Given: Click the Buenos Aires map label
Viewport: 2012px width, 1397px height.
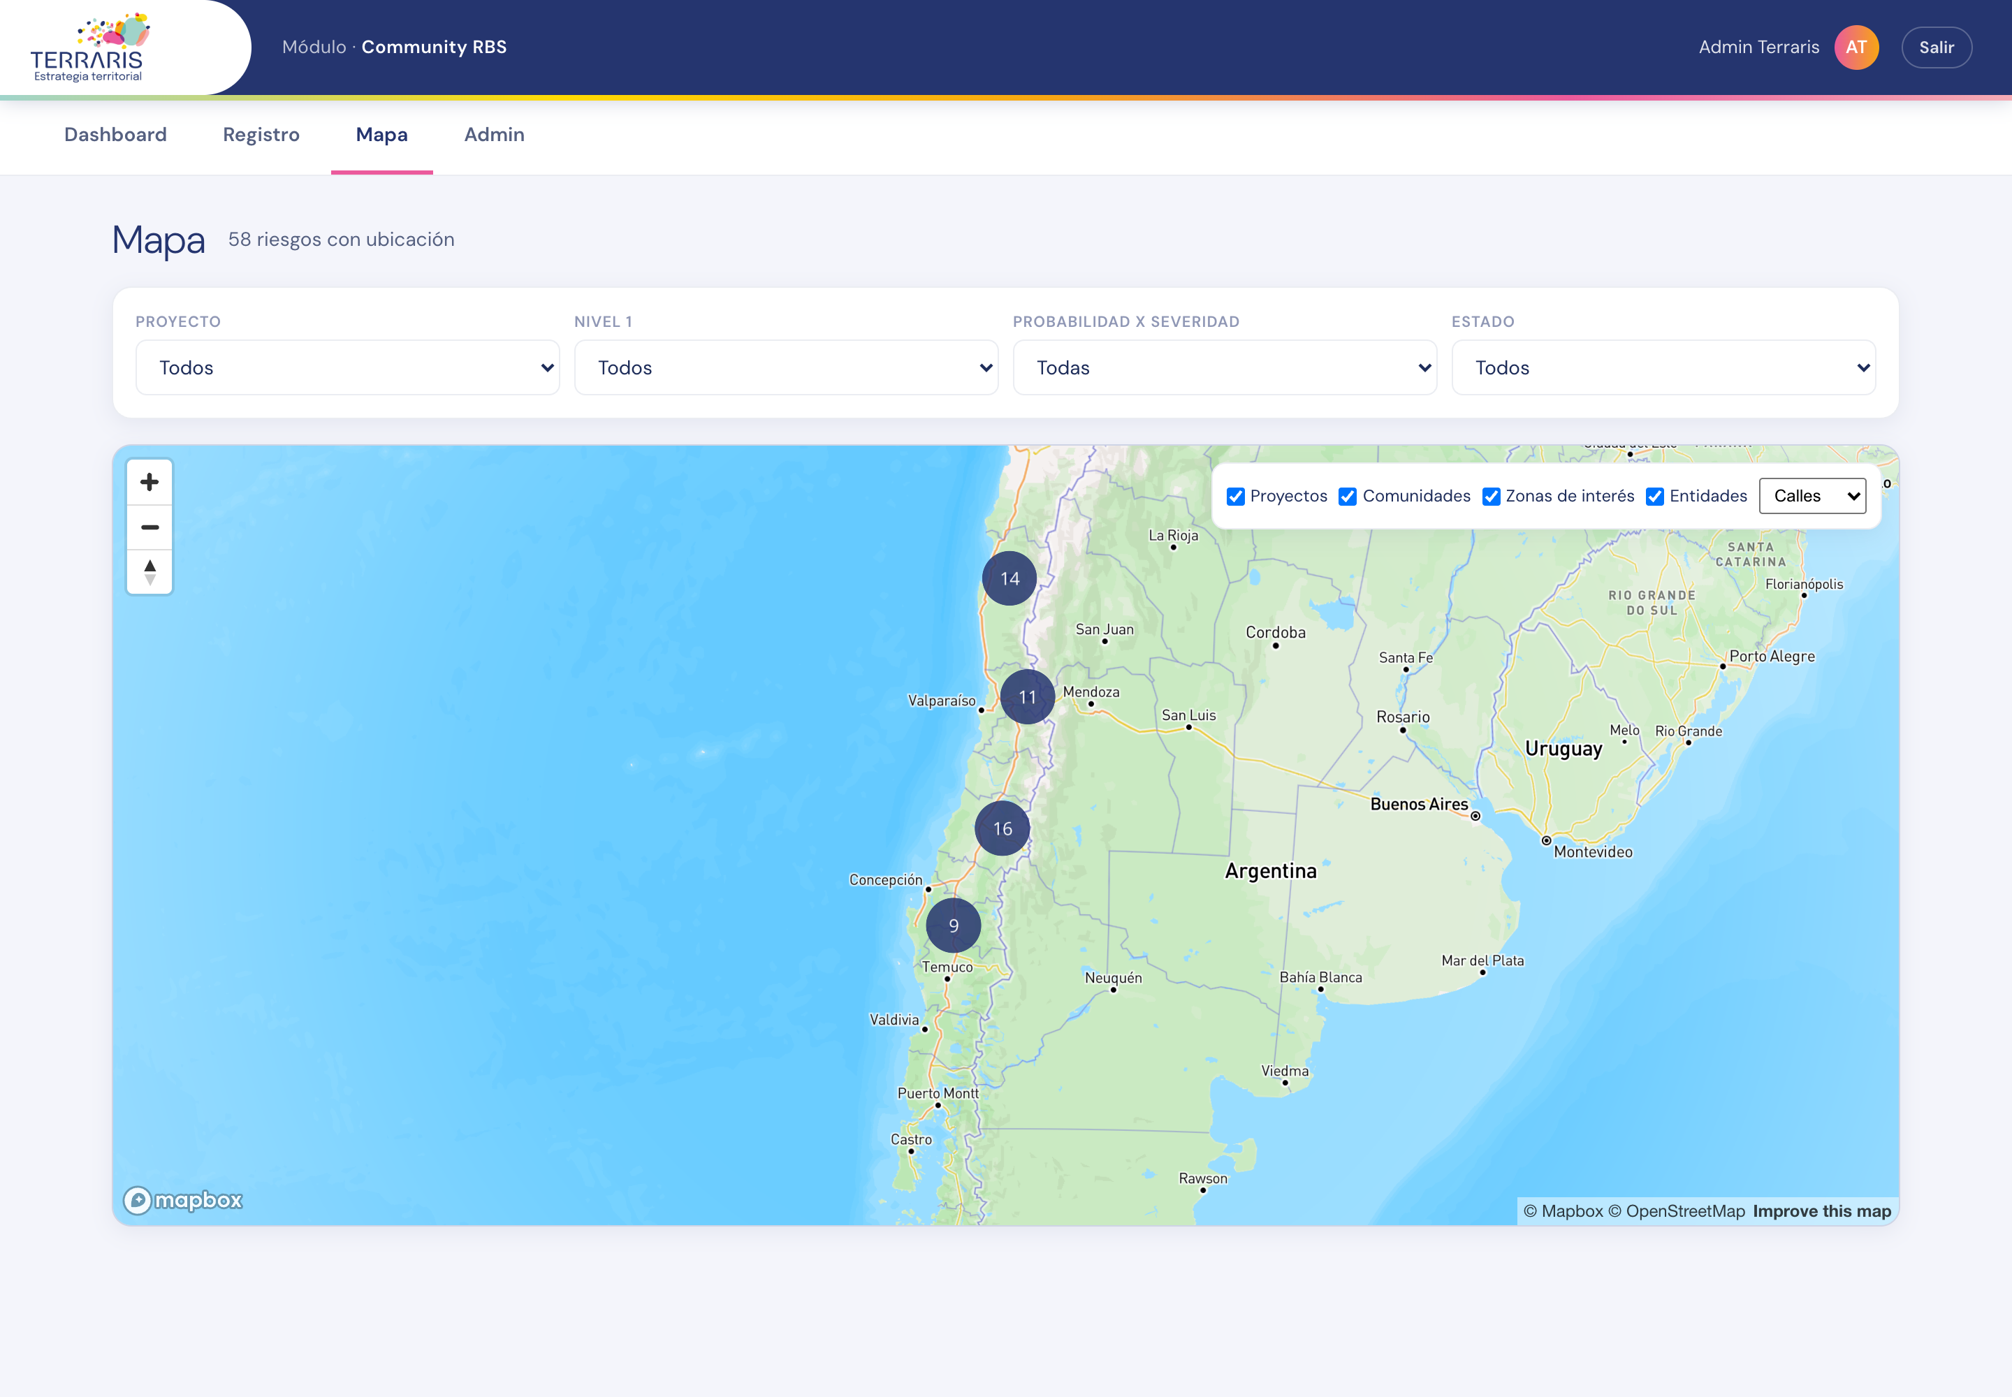Looking at the screenshot, I should pyautogui.click(x=1418, y=805).
